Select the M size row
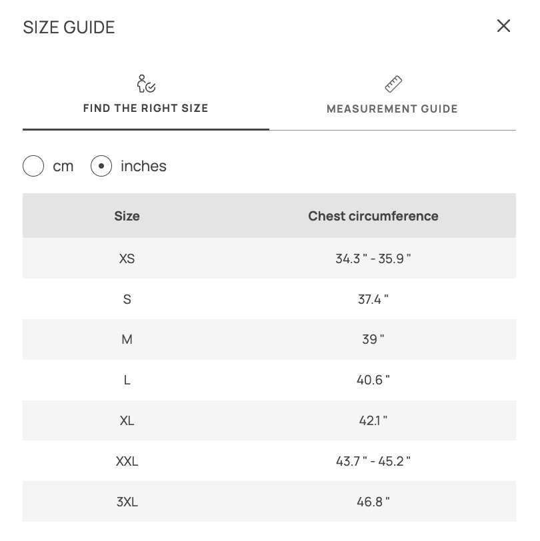This screenshot has width=540, height=541. pos(127,340)
